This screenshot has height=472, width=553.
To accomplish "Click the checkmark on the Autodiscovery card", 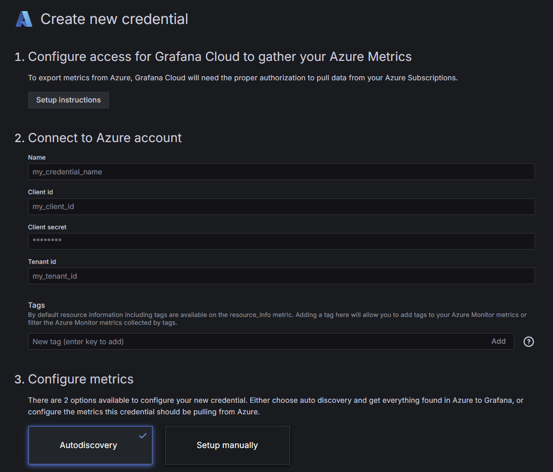I will pos(143,435).
